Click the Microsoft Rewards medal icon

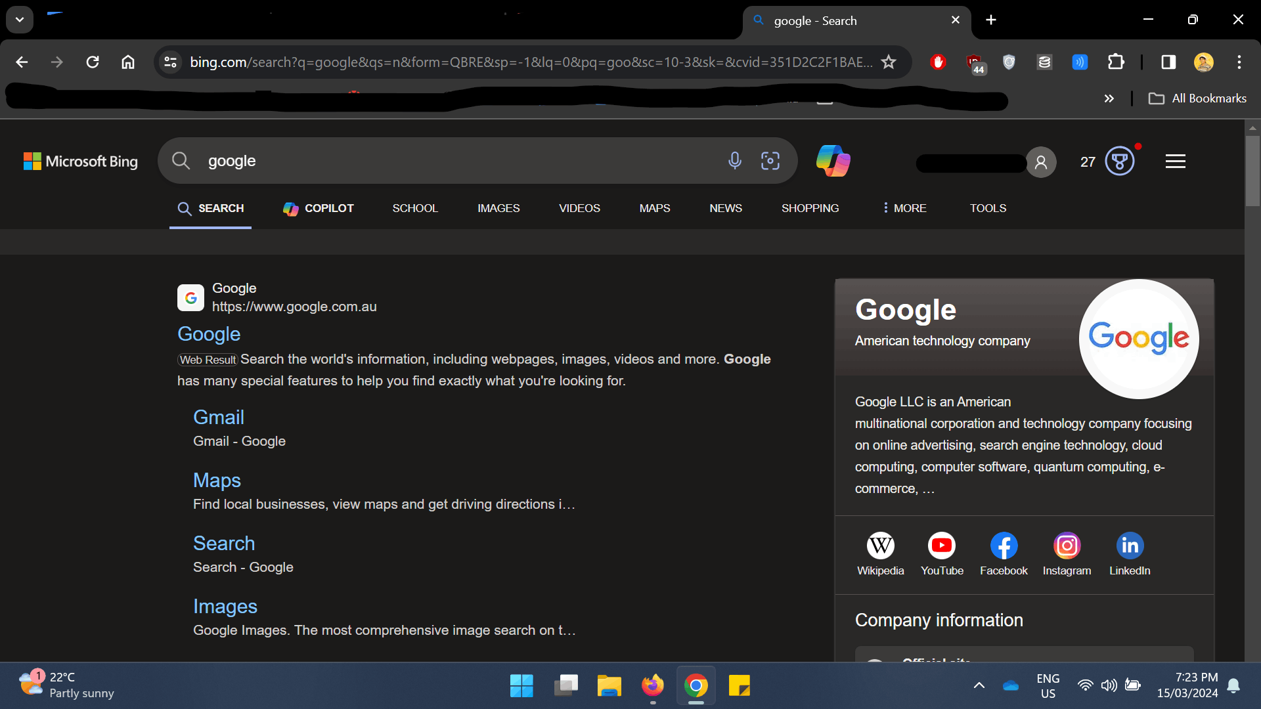(1119, 161)
